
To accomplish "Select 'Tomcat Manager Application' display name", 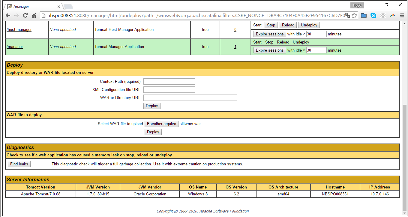I will [x=119, y=47].
